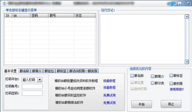Close the window with the top-right button
192x112 pixels.
click(x=189, y=4)
